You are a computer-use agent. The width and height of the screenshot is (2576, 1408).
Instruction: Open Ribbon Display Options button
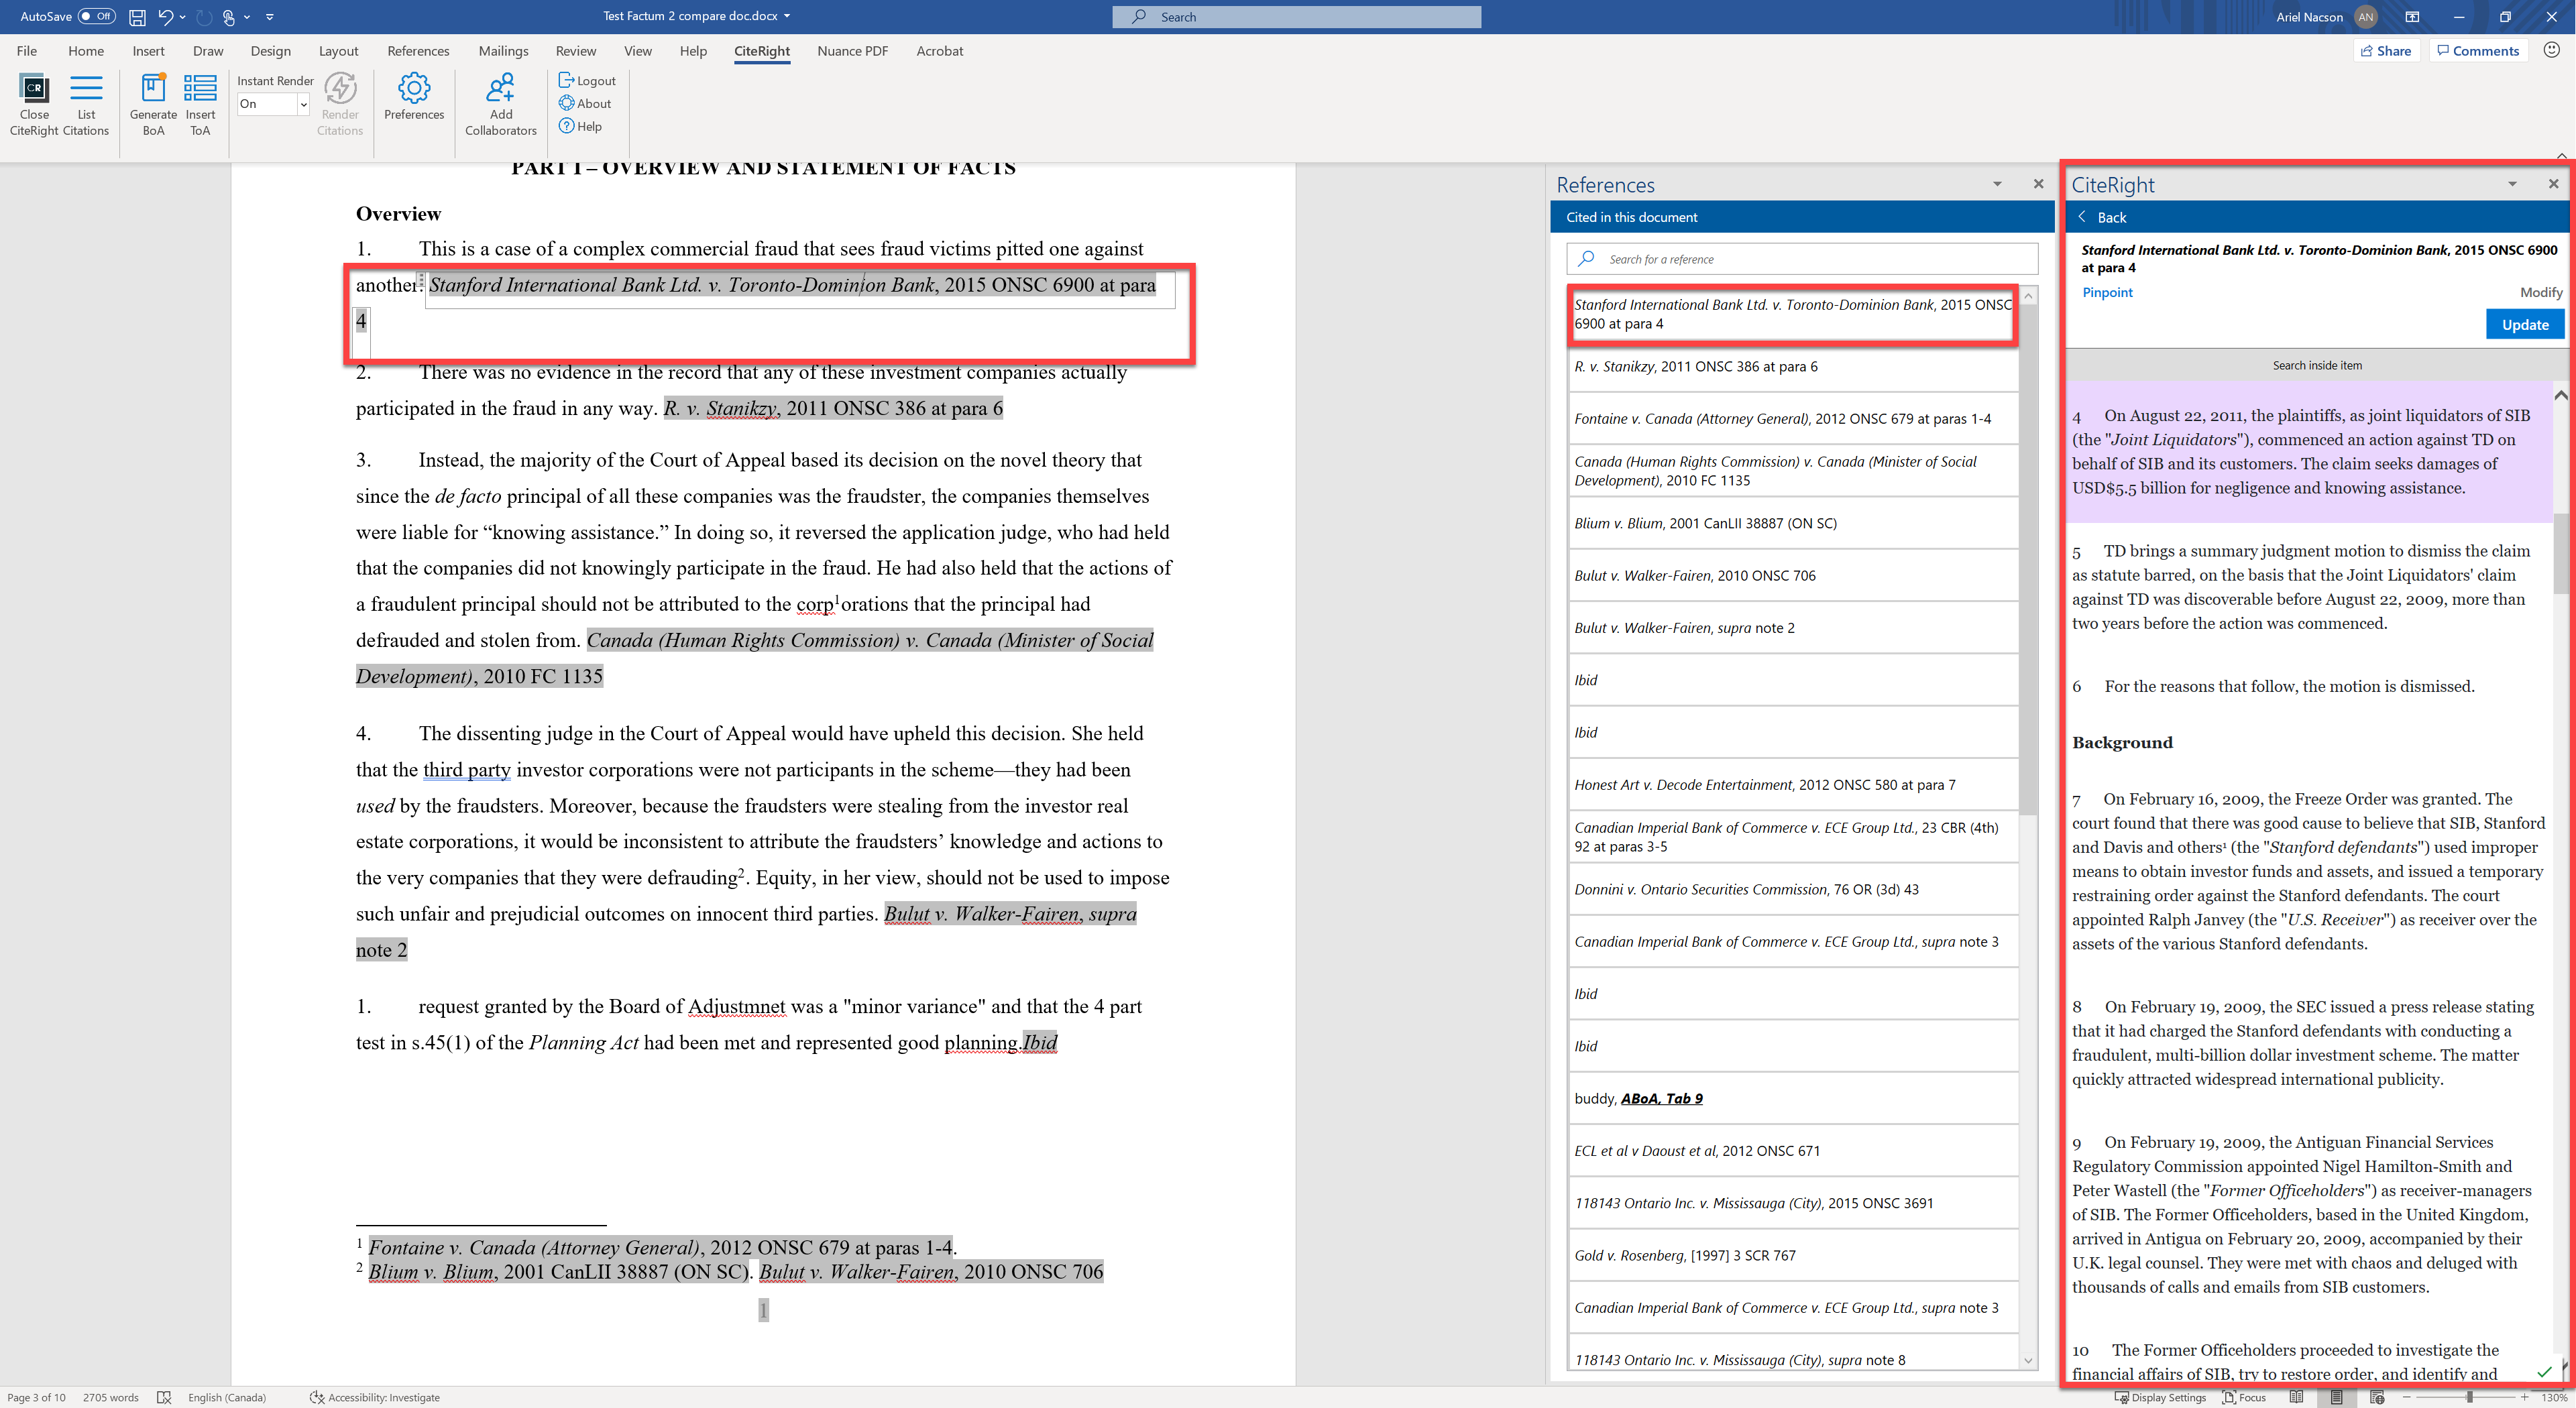(2412, 16)
